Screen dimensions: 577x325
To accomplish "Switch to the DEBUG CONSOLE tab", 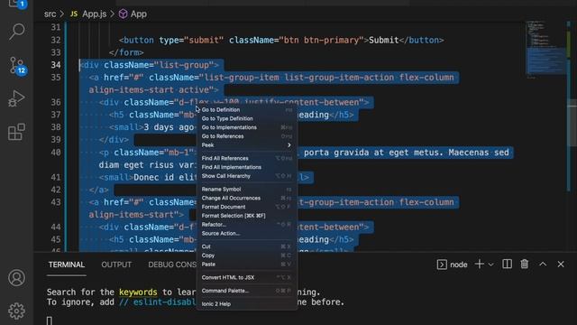I will point(172,265).
